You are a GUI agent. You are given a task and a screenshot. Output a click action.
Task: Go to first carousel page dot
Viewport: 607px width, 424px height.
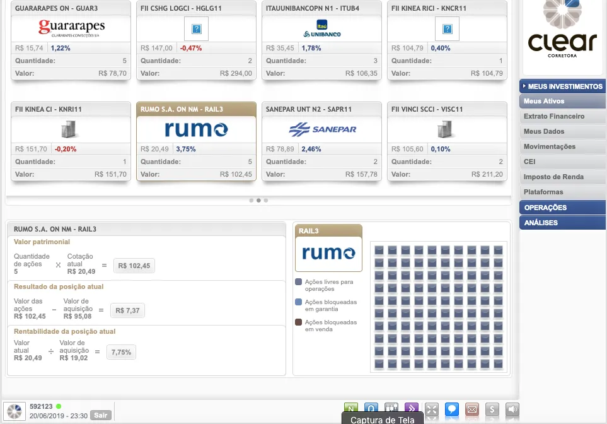(251, 200)
